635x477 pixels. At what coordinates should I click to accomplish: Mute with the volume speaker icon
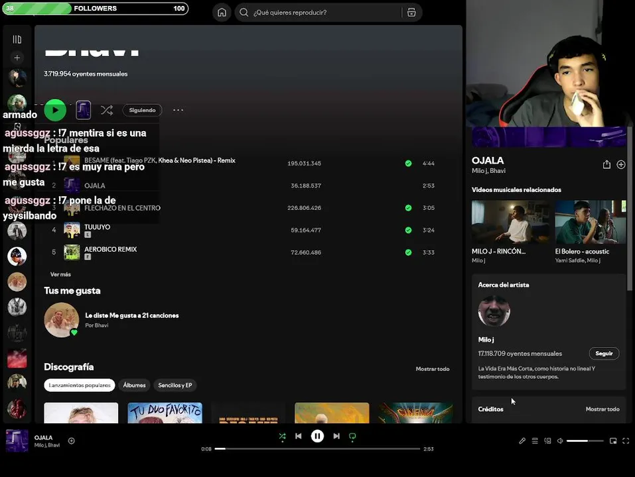560,441
